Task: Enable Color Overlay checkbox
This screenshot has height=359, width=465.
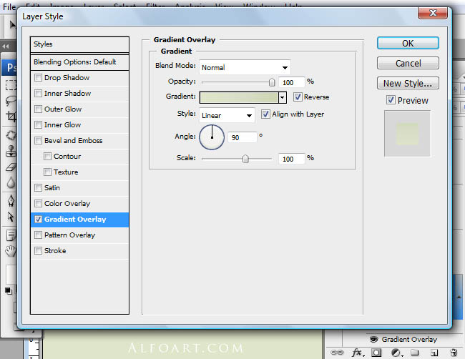Action: coord(38,203)
